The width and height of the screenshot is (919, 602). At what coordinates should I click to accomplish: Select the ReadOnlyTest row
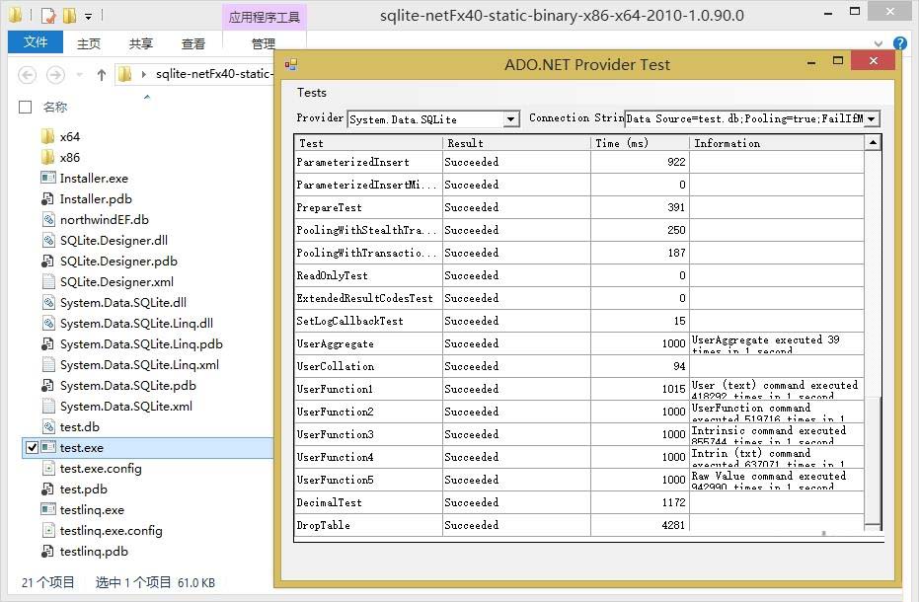[x=579, y=275]
